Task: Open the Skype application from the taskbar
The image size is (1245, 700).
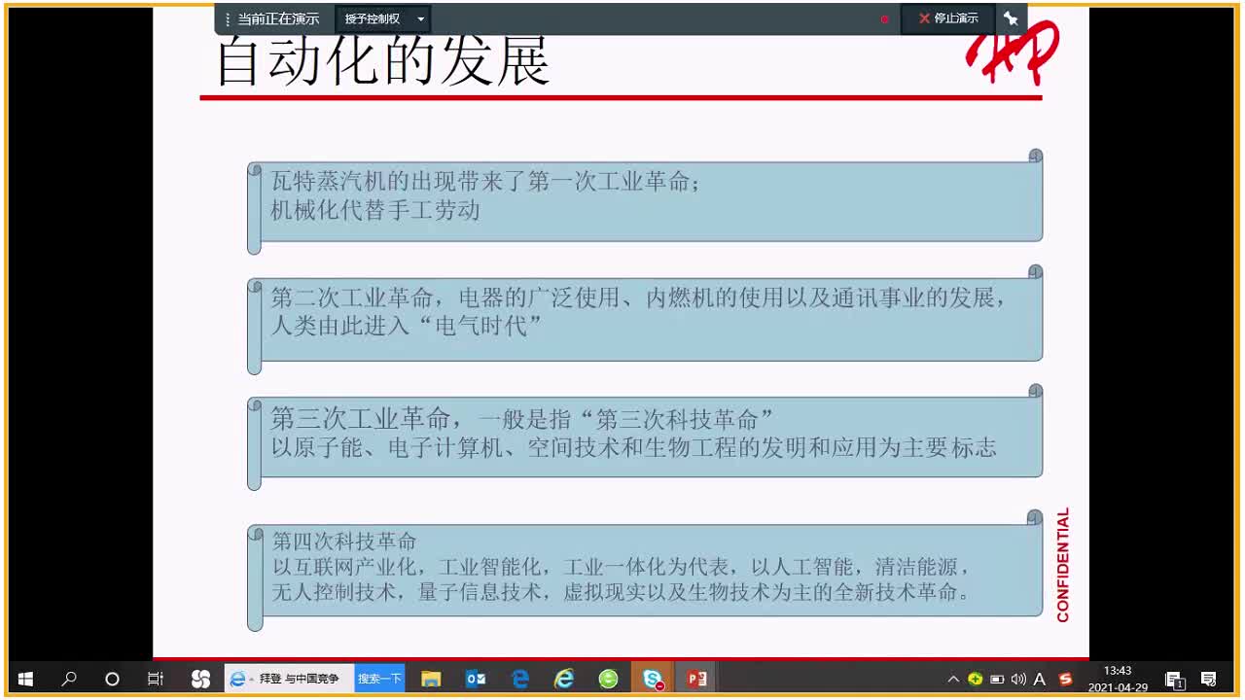Action: click(x=651, y=679)
